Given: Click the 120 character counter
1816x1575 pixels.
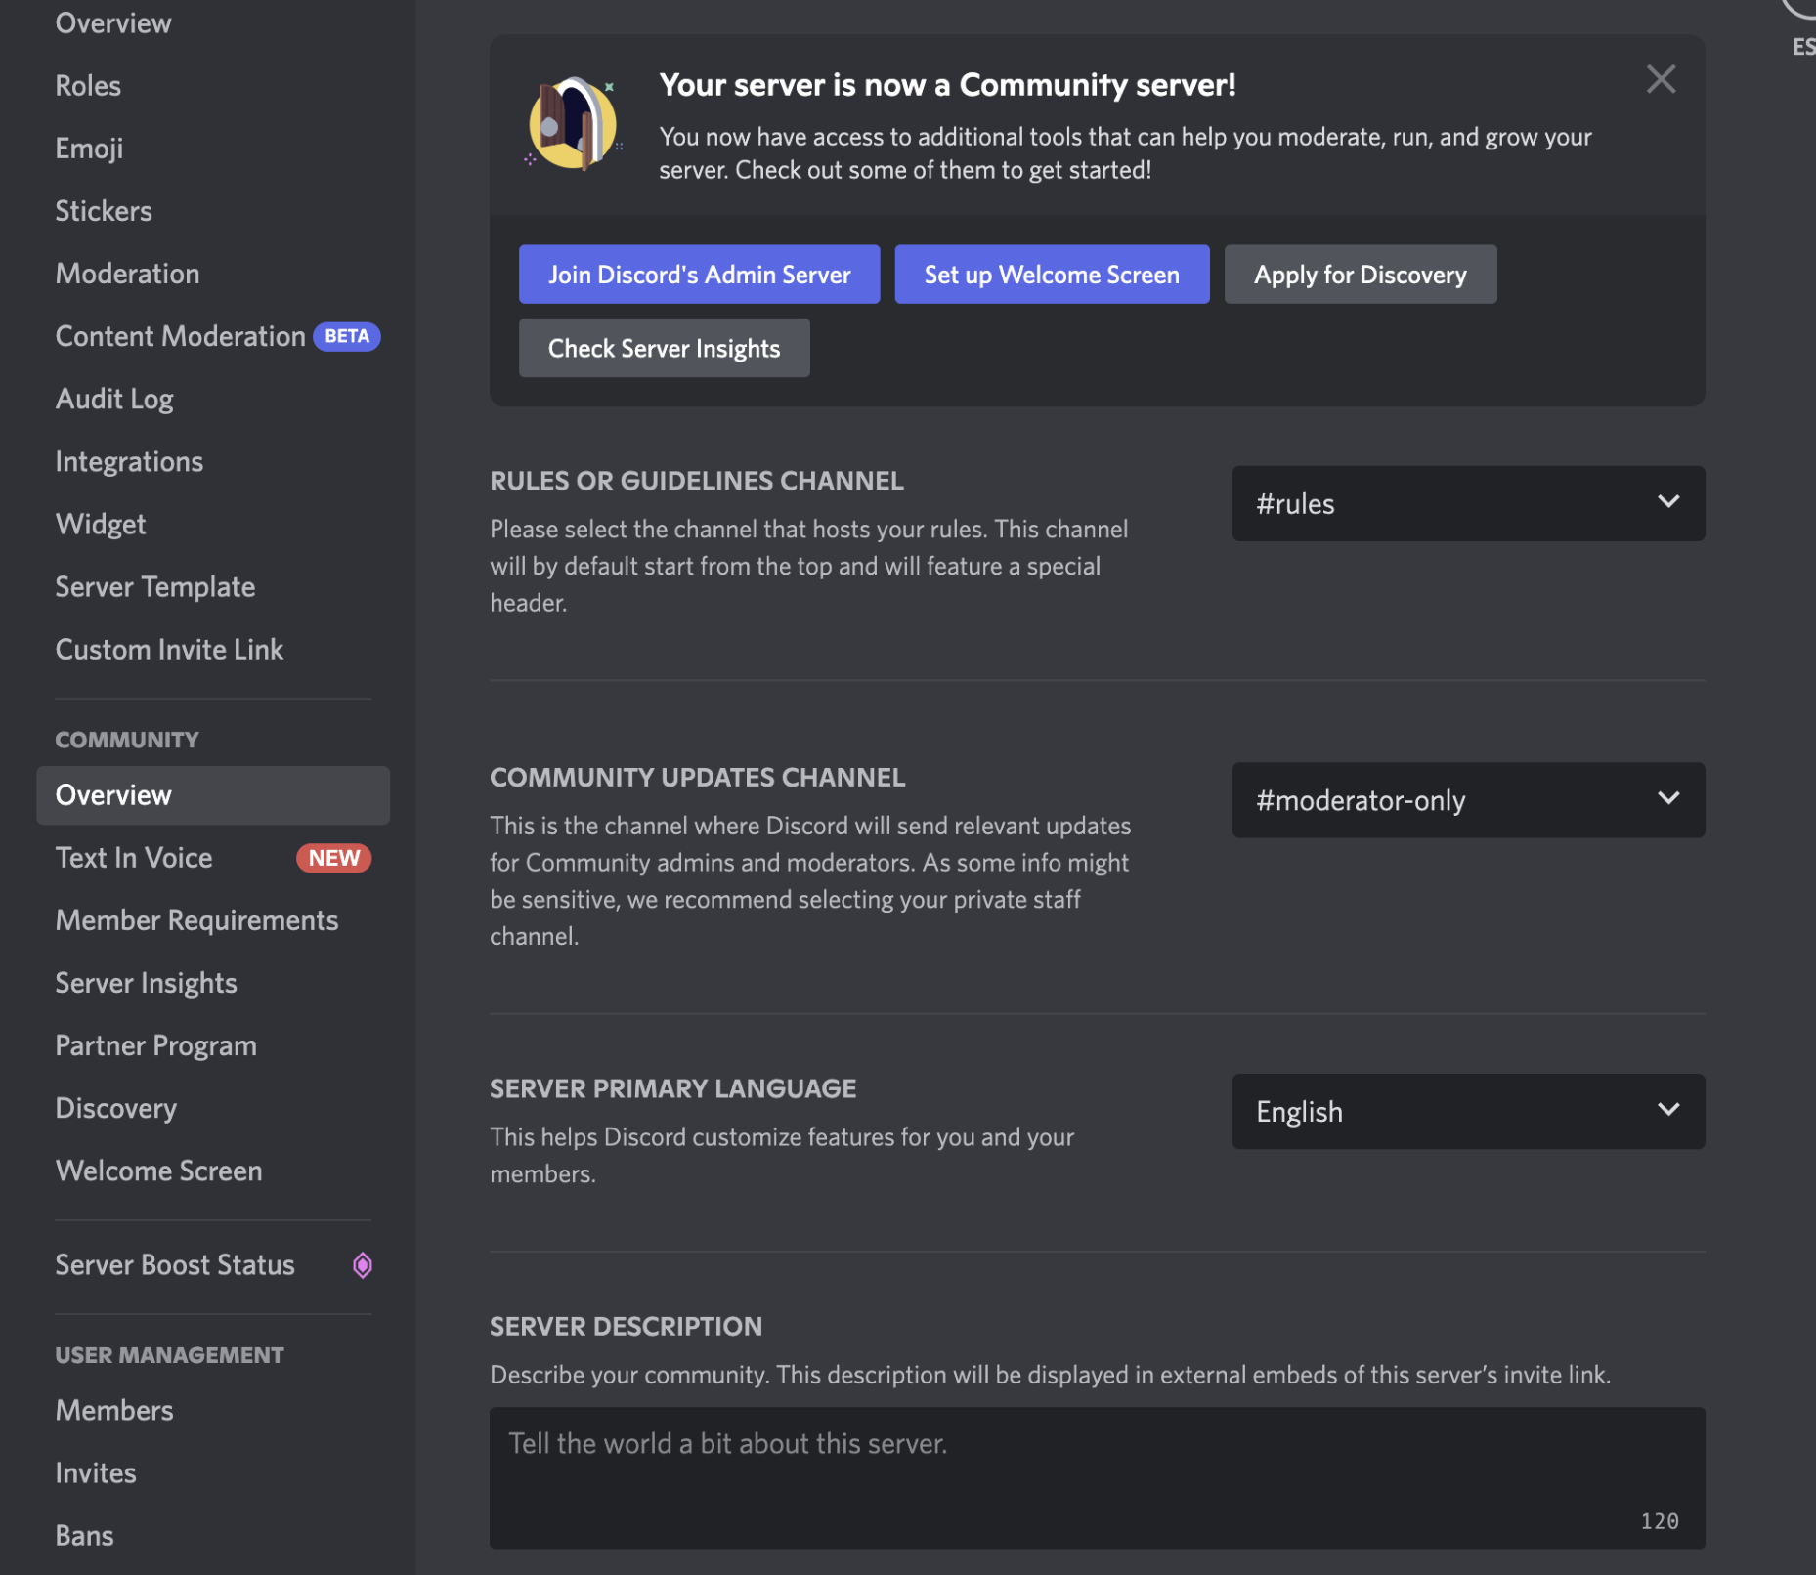Looking at the screenshot, I should (x=1660, y=1521).
